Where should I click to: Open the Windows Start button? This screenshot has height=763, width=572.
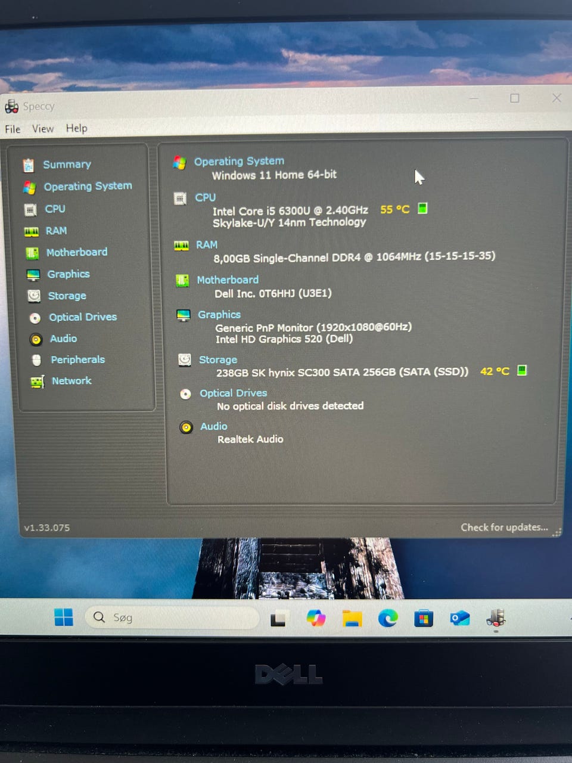(x=64, y=617)
